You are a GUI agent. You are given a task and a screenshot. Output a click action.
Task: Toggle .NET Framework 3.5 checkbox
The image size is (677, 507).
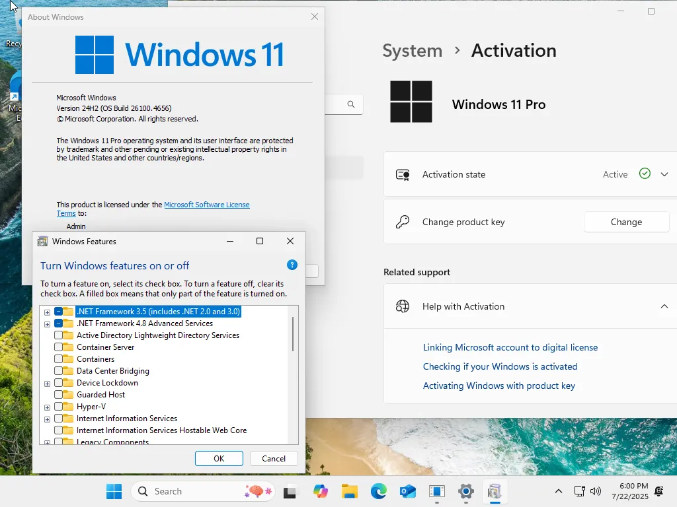coord(58,312)
